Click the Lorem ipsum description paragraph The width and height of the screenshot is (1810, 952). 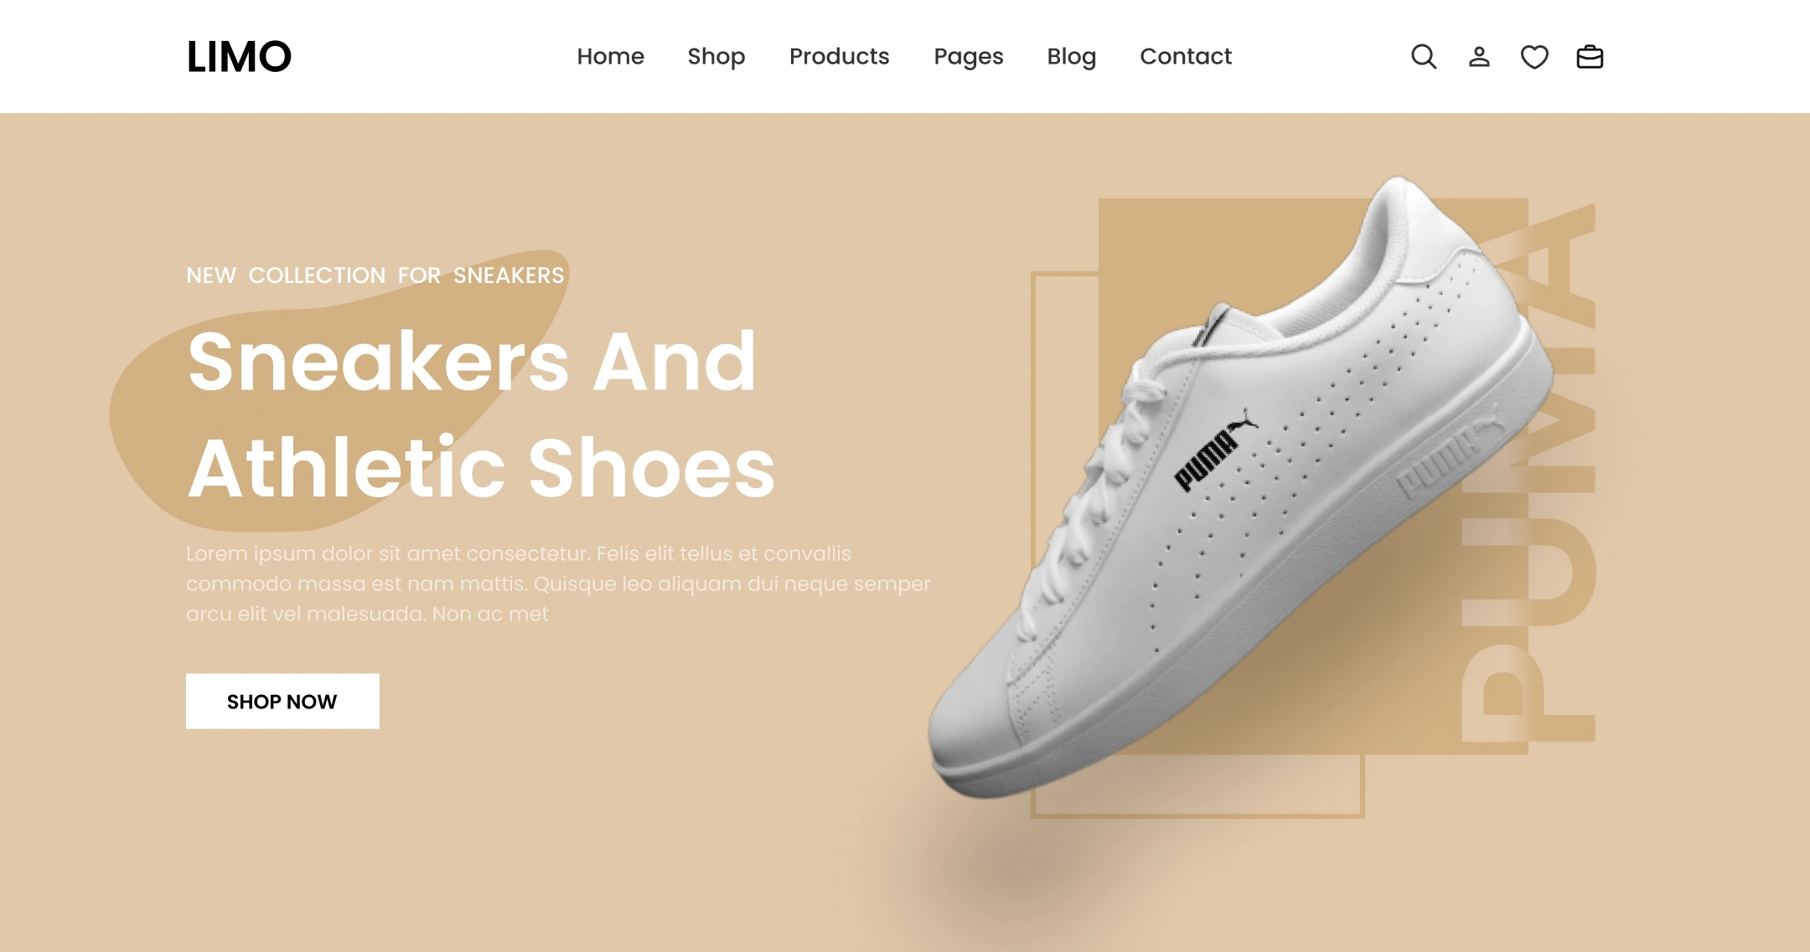point(558,584)
